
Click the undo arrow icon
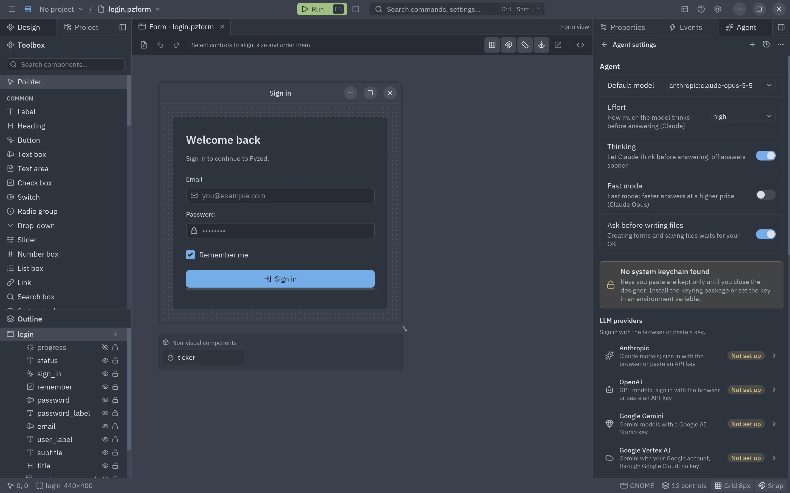(160, 45)
